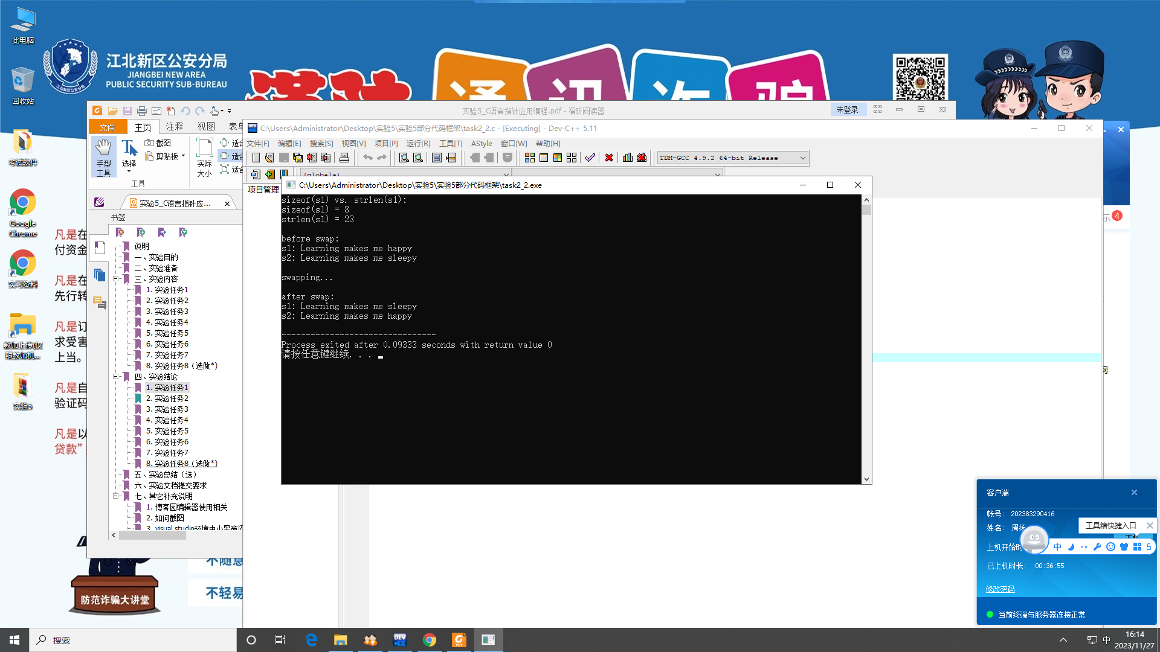
Task: Switch to the 注释 ribbon tab
Action: pyautogui.click(x=175, y=127)
